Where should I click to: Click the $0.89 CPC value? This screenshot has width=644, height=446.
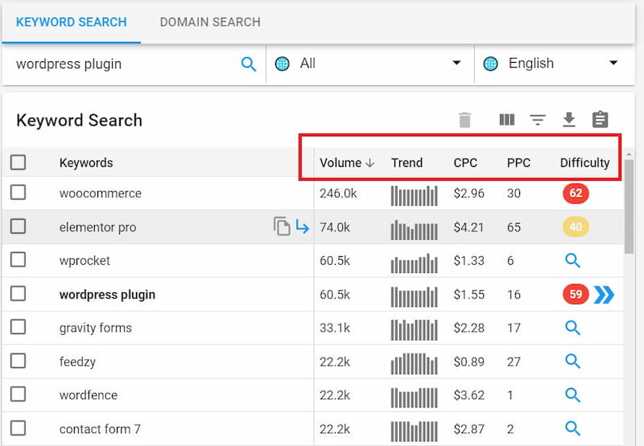469,361
